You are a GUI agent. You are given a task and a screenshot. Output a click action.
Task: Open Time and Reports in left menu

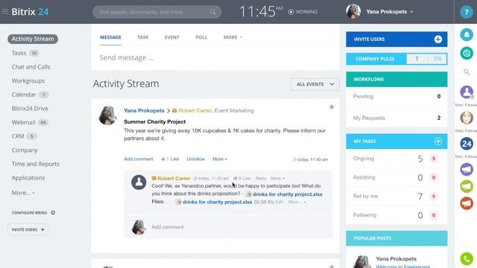tap(36, 164)
